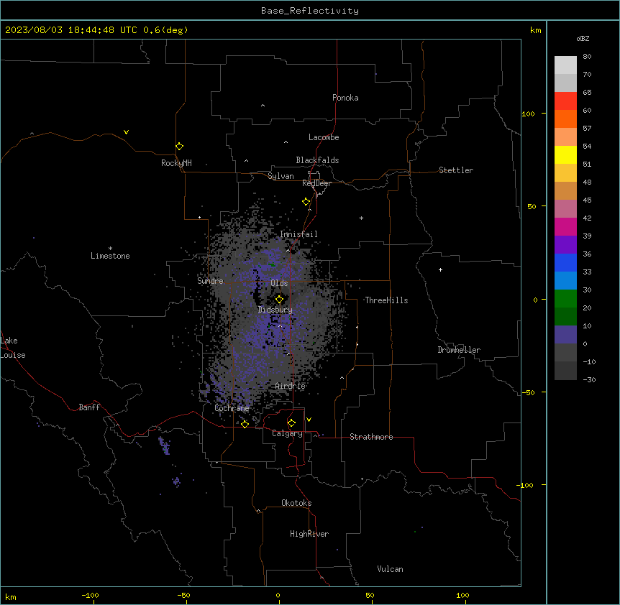Pick the blue 33-36 dBZ legend swatch
This screenshot has height=605, width=620.
[x=565, y=262]
